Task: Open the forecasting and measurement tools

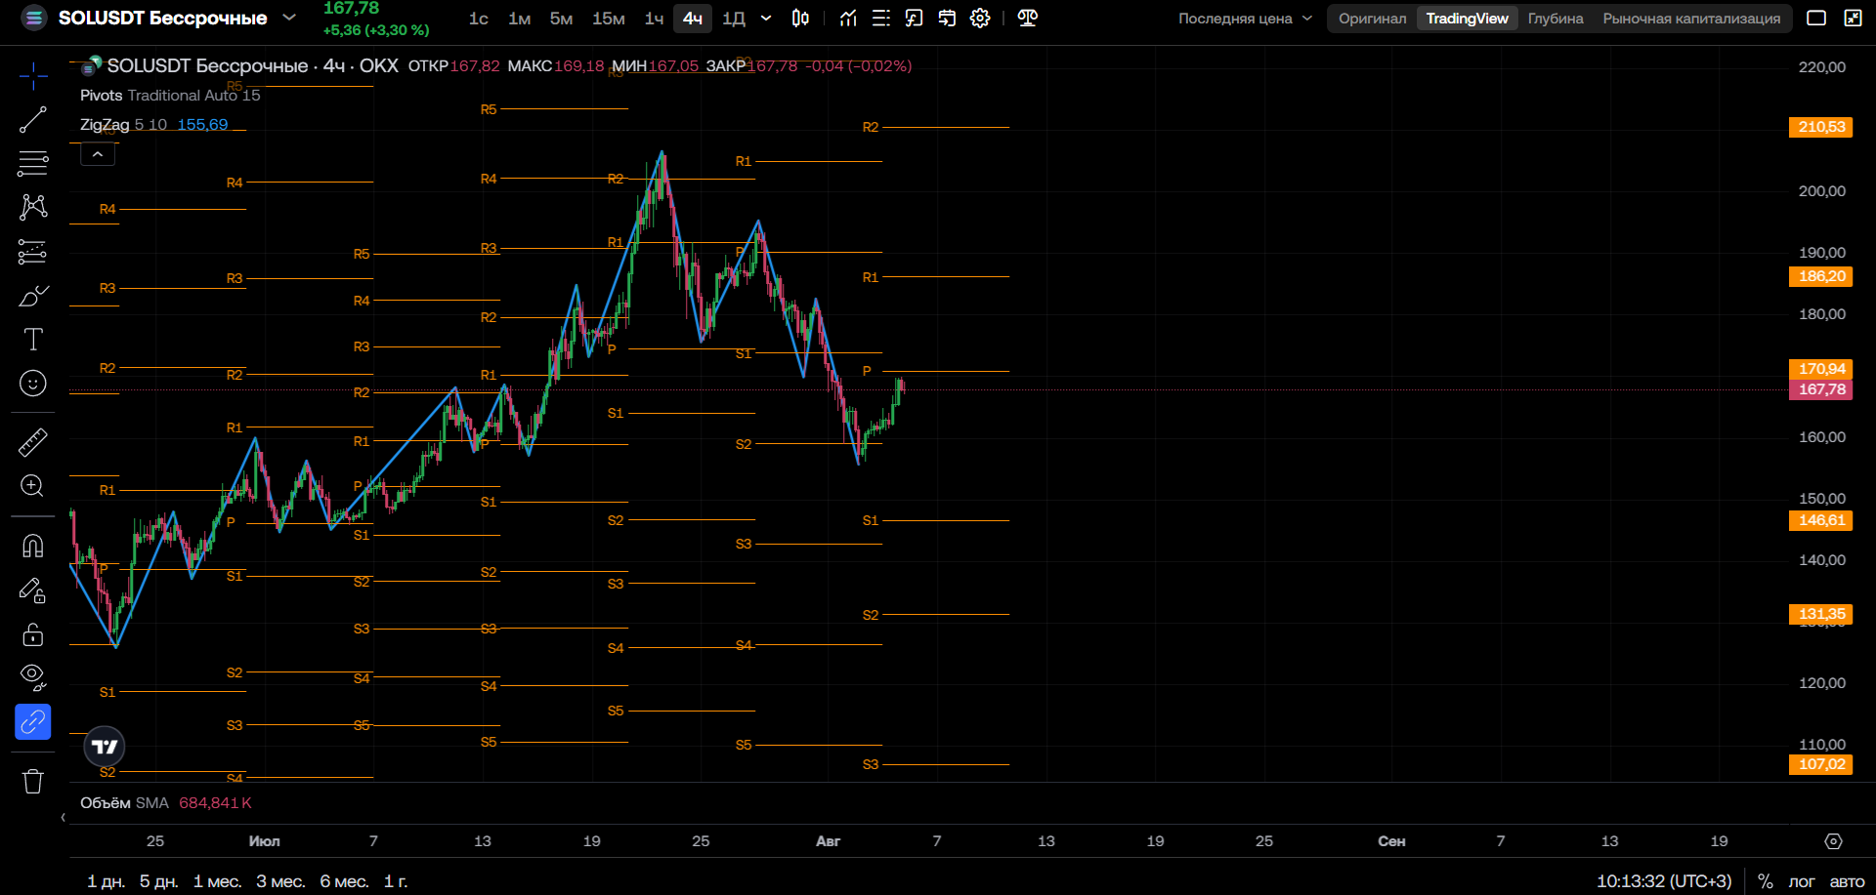Action: (x=33, y=252)
